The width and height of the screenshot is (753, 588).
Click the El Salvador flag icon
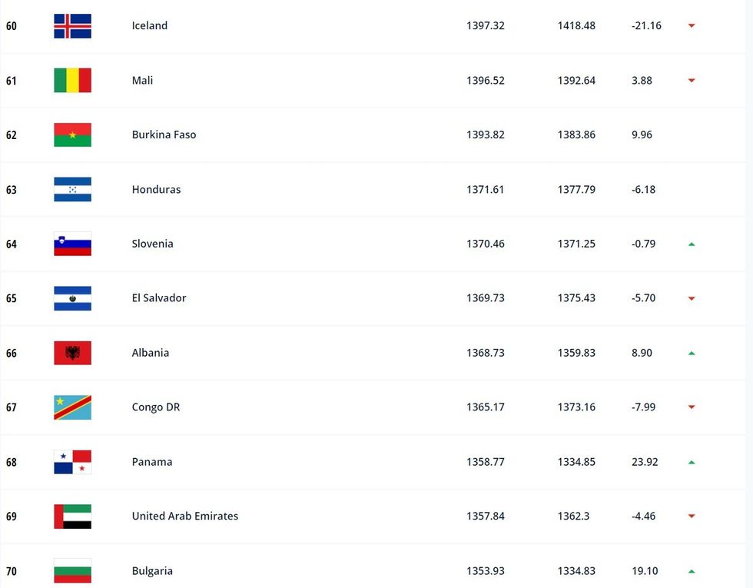72,298
